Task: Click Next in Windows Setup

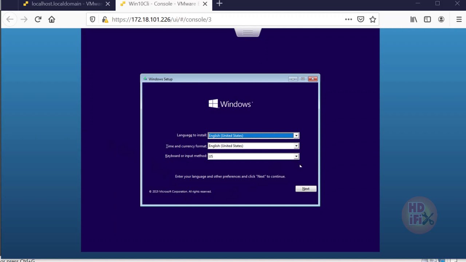Action: 306,189
